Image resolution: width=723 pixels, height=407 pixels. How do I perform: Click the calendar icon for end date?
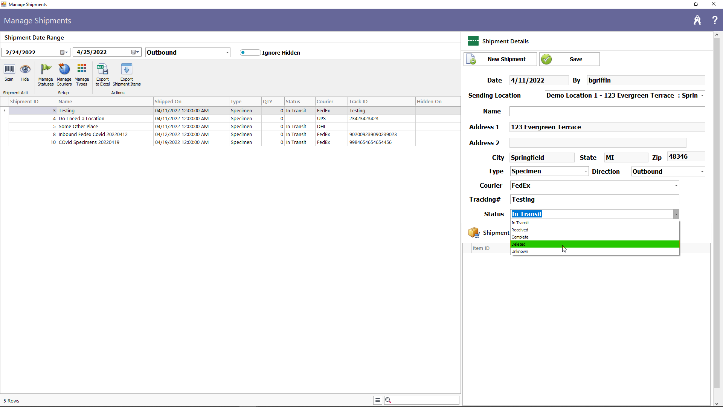pos(134,52)
